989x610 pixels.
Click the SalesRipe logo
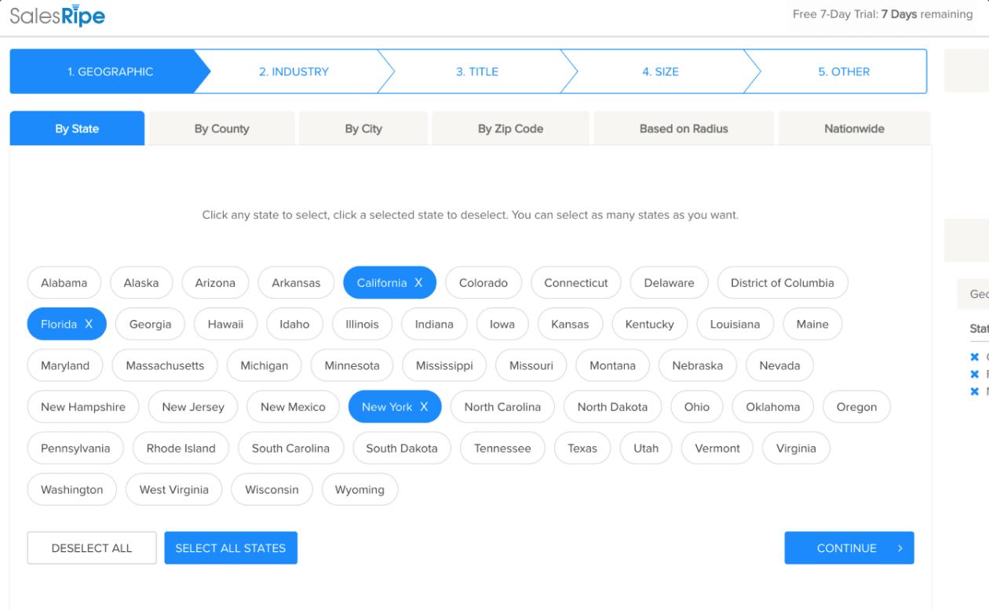[57, 16]
